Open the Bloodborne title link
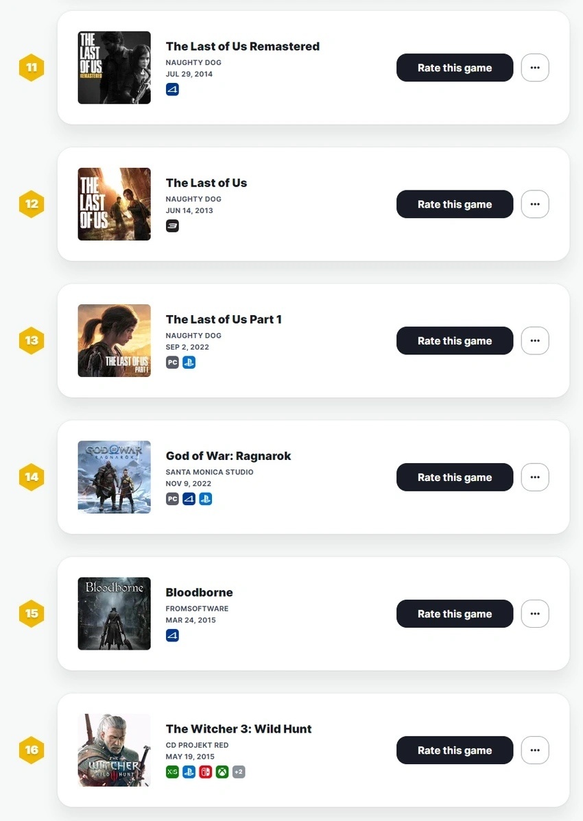This screenshot has width=583, height=821. pos(199,592)
